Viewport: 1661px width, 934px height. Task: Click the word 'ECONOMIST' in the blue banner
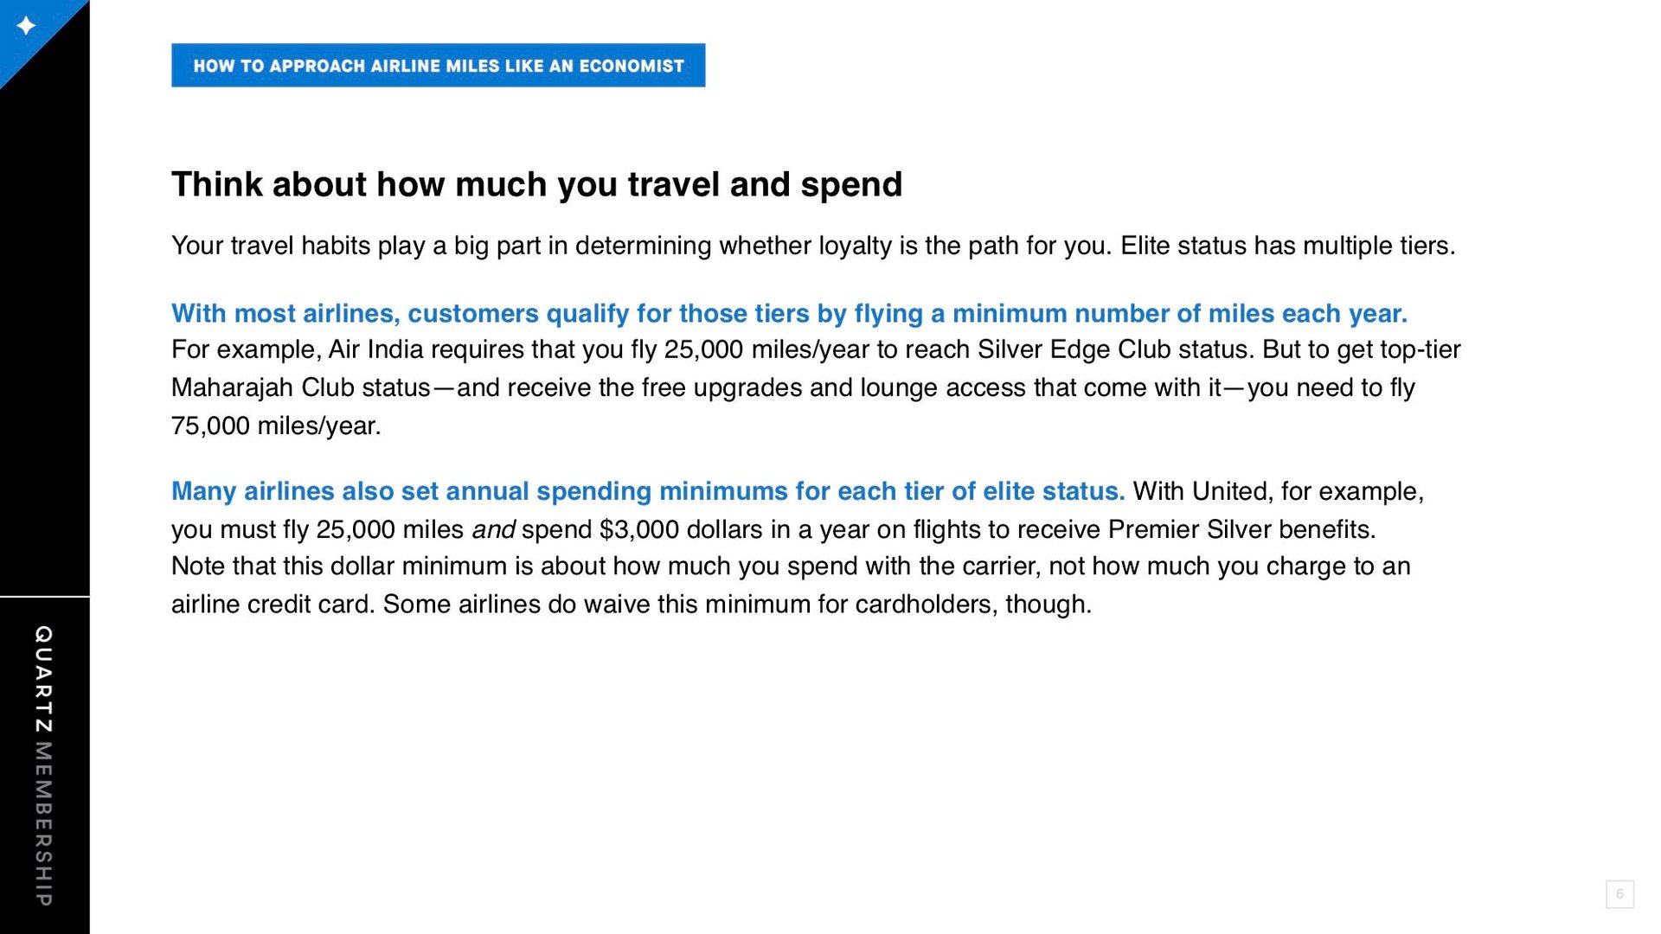pyautogui.click(x=632, y=66)
